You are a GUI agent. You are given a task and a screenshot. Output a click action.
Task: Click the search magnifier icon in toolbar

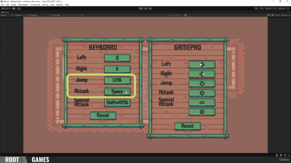pyautogui.click(x=262, y=9)
